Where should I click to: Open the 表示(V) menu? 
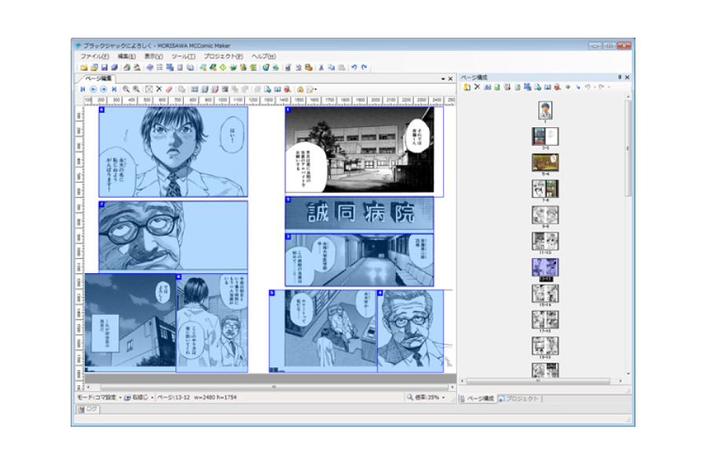pyautogui.click(x=153, y=57)
